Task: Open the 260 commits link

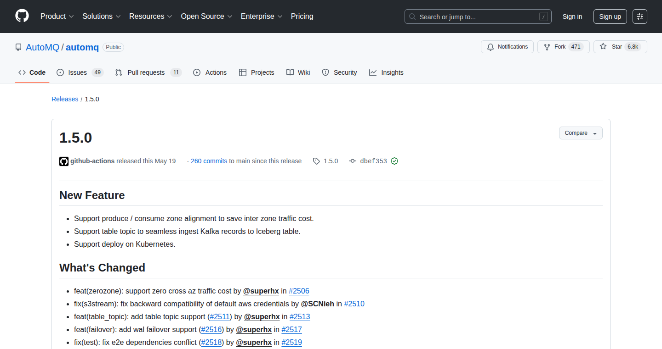Action: [209, 161]
